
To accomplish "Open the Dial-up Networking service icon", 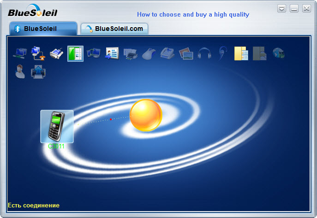I will tap(38, 53).
